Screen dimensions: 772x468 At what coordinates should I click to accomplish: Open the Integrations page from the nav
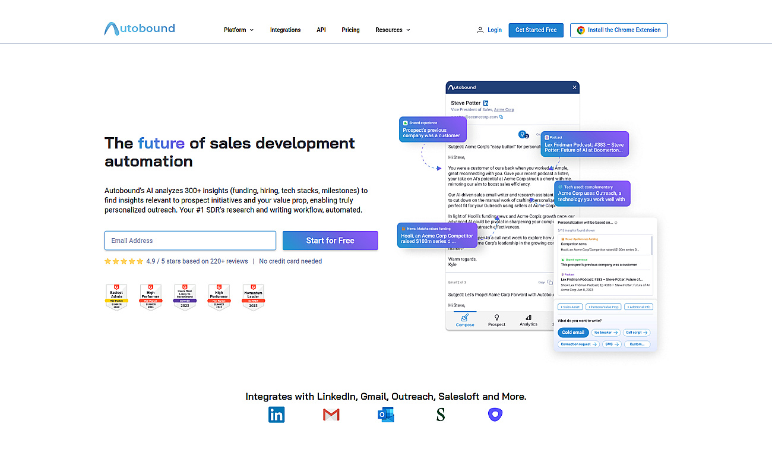285,30
